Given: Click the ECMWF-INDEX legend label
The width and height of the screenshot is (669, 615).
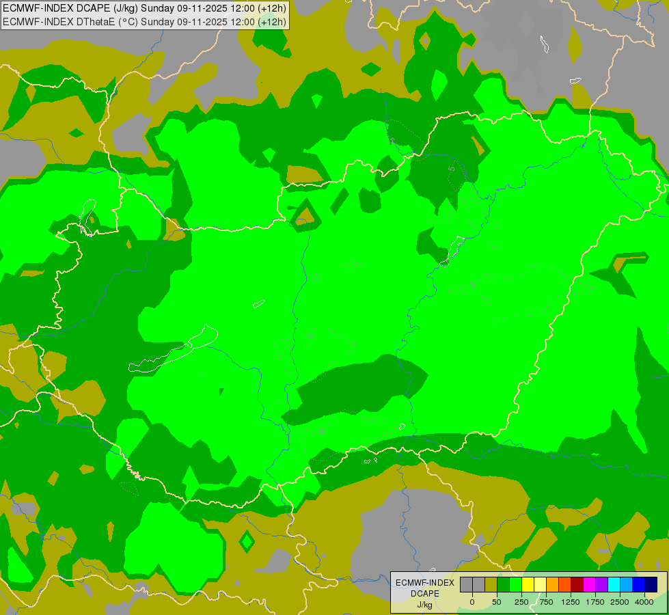Looking at the screenshot, I should click(x=425, y=583).
